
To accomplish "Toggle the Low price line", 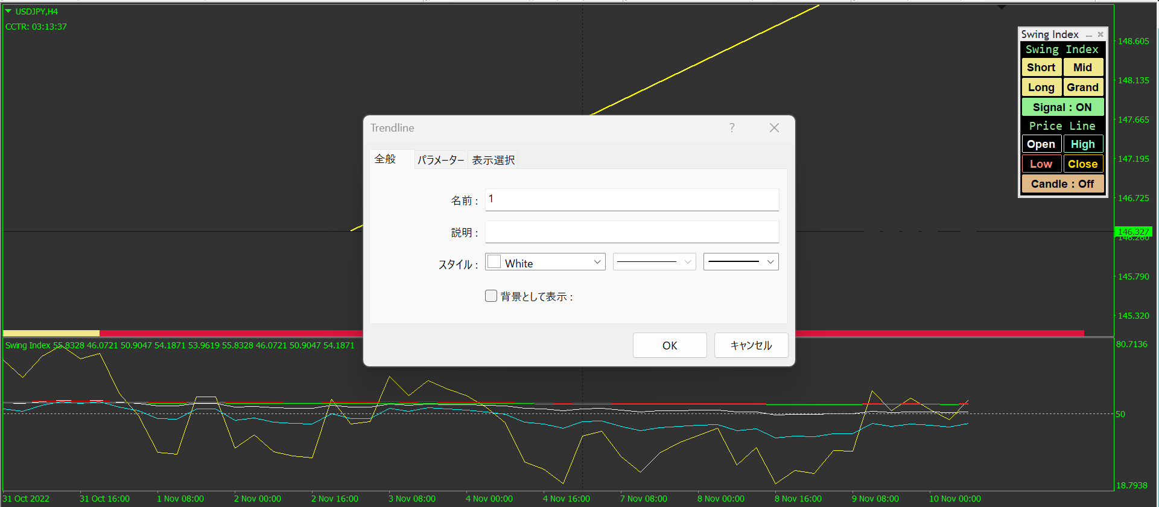I will tap(1041, 164).
